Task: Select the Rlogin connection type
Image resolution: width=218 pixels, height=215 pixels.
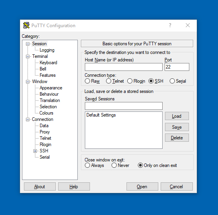Action: point(130,81)
